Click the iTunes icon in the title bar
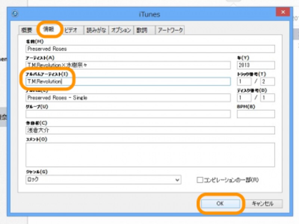299x224 pixels. coord(15,14)
